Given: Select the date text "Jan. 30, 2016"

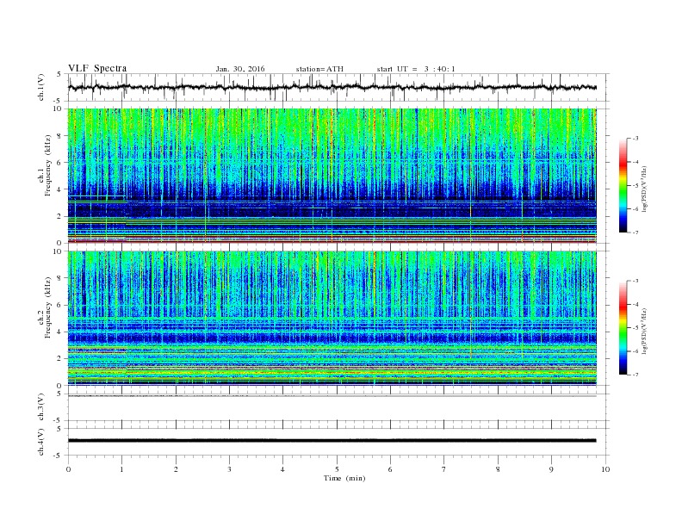Looking at the screenshot, I should tap(240, 69).
